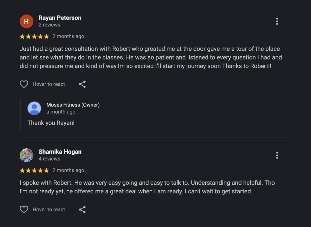Image resolution: width=311 pixels, height=227 pixels.
Task: Like Rayan Peterson's review with the heart
Action: pyautogui.click(x=24, y=84)
